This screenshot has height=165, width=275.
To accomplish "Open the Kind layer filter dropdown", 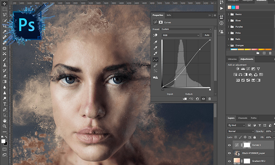I will (x=236, y=125).
